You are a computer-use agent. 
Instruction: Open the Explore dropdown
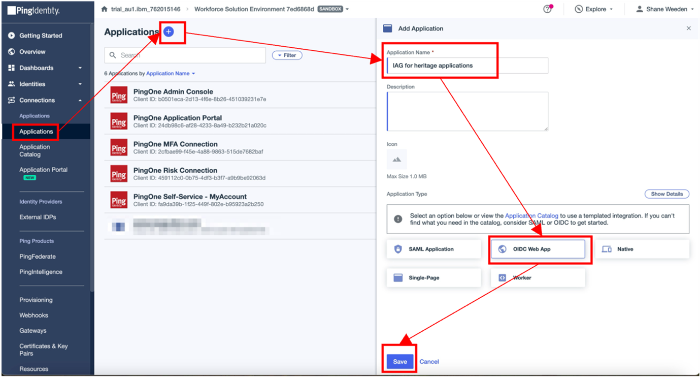[611, 9]
